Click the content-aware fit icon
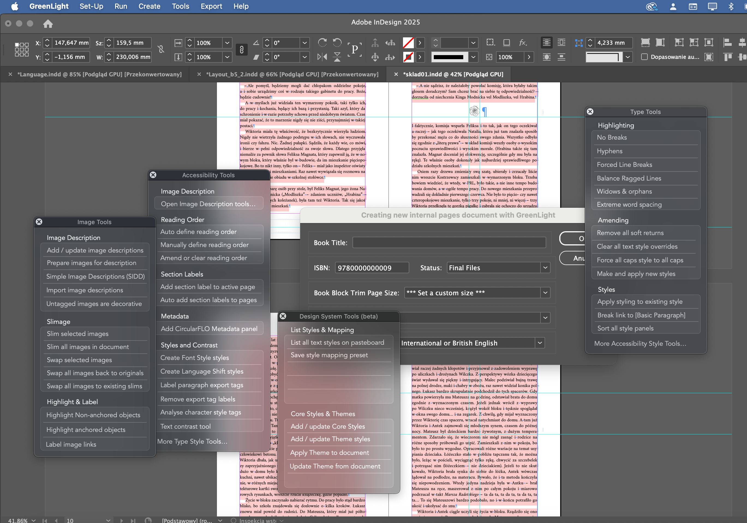Viewport: 747px width, 523px height. [x=709, y=57]
